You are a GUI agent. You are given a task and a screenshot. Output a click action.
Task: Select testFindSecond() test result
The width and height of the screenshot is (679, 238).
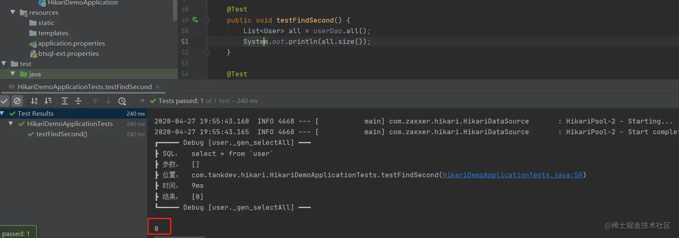pos(62,134)
